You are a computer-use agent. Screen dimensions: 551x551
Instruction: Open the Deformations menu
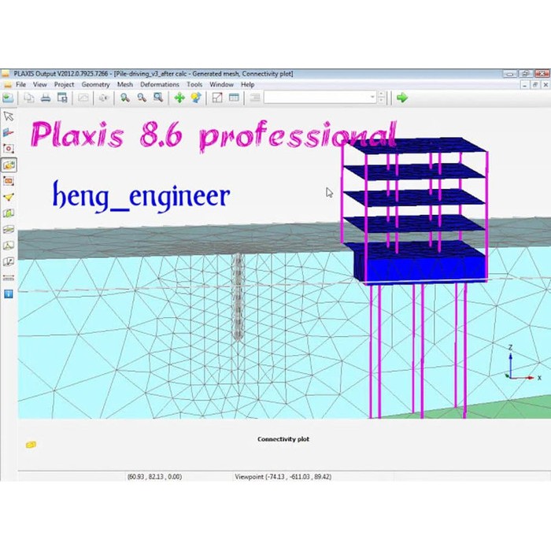160,85
